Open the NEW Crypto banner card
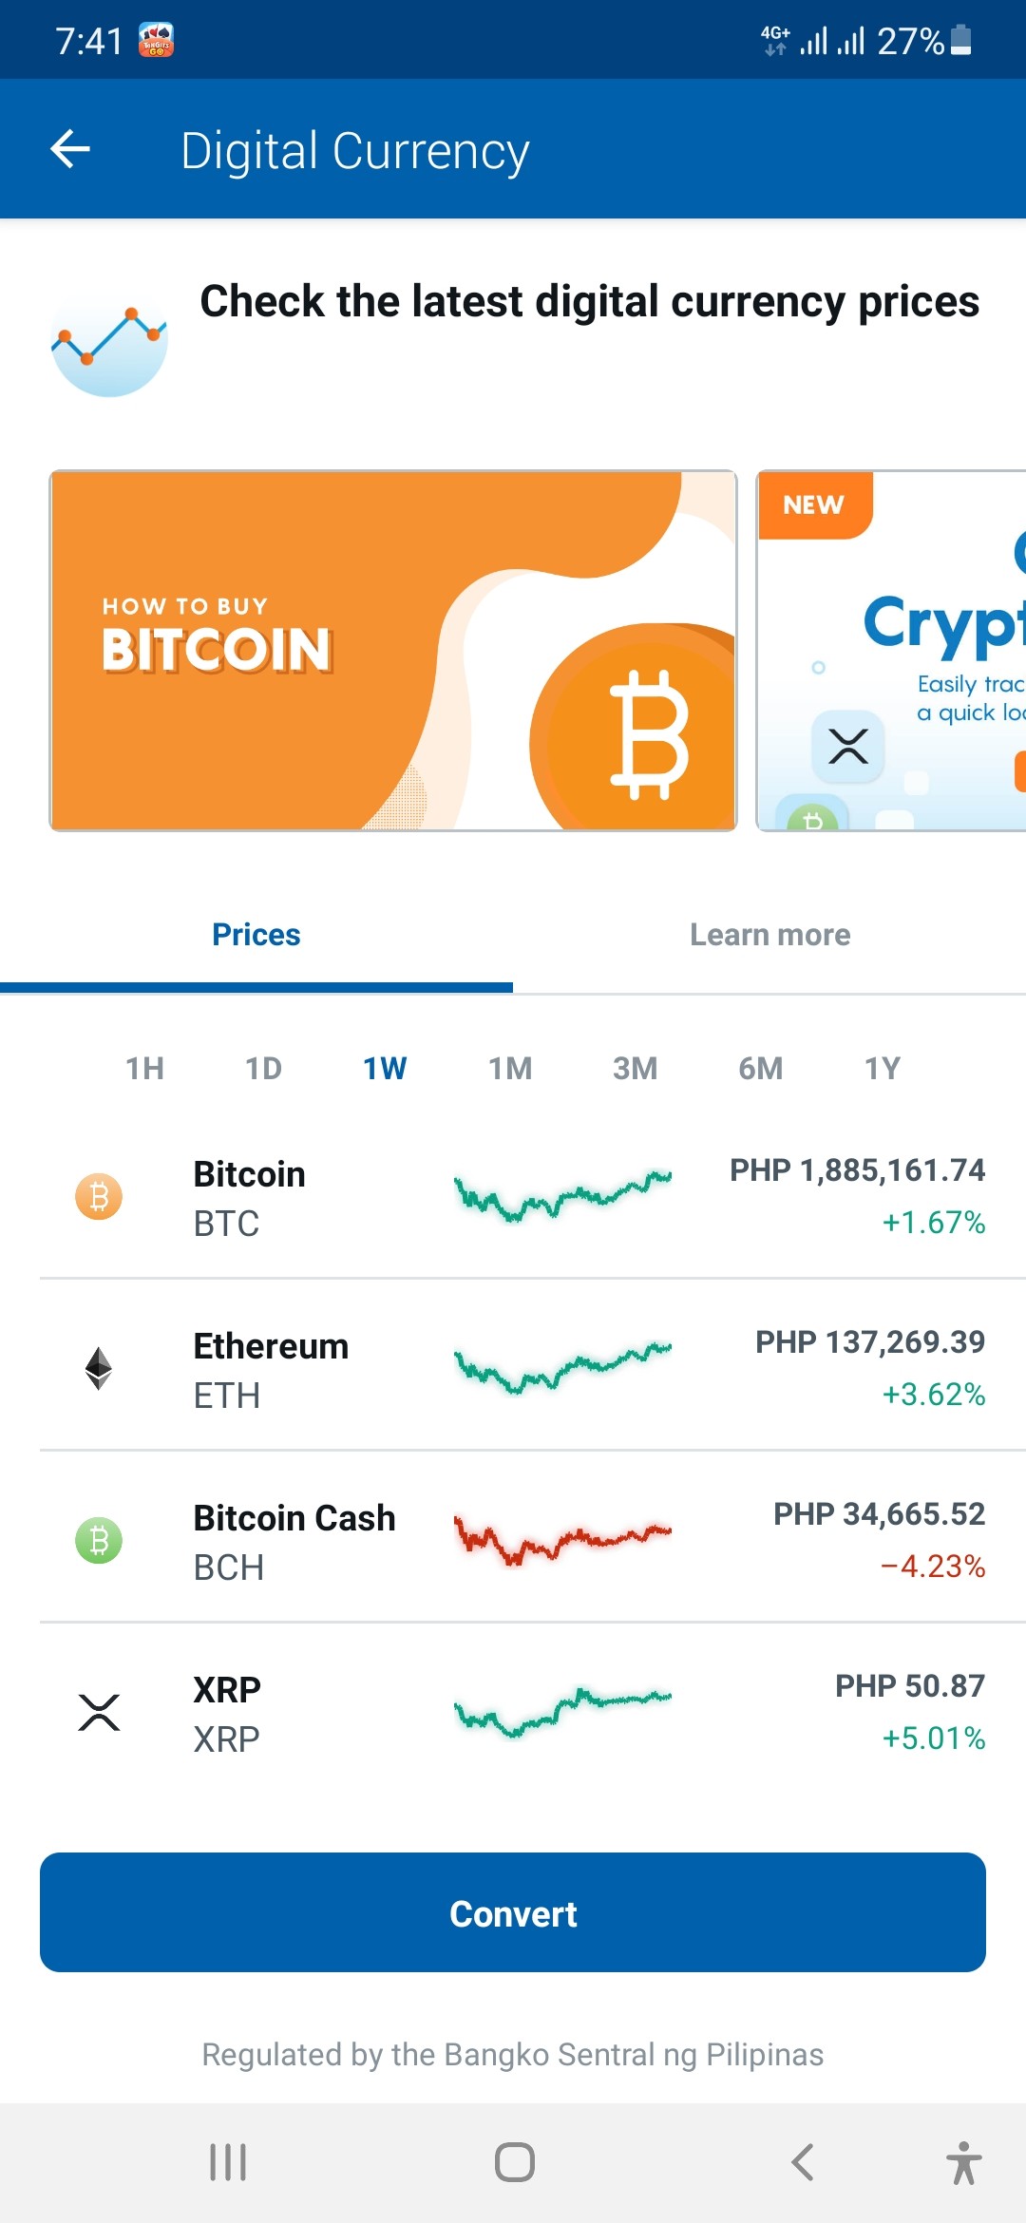The height and width of the screenshot is (2223, 1026). [891, 651]
